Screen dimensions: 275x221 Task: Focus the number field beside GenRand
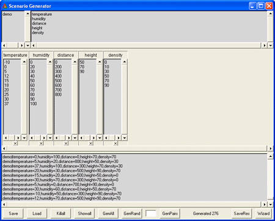tap(151, 214)
